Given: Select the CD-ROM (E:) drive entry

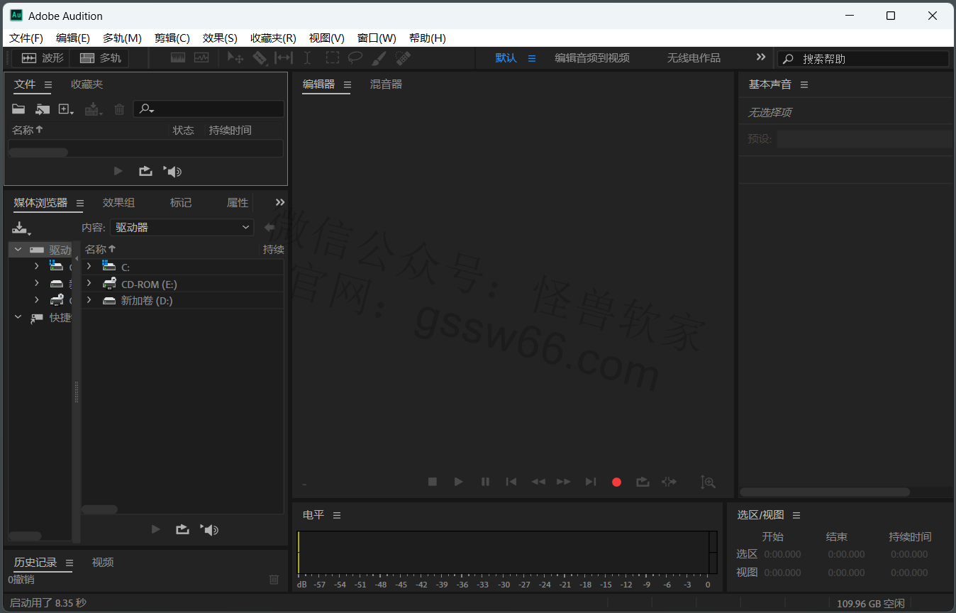Looking at the screenshot, I should pos(149,285).
